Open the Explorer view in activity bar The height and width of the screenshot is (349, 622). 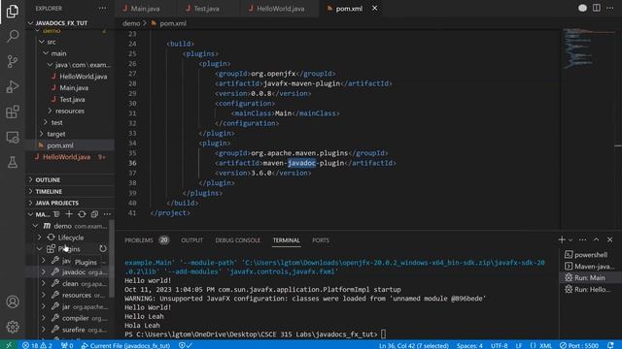pyautogui.click(x=13, y=12)
